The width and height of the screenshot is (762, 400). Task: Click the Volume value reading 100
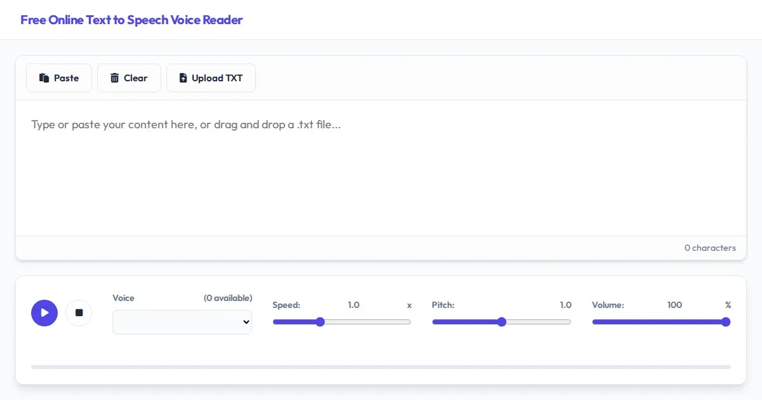click(674, 305)
